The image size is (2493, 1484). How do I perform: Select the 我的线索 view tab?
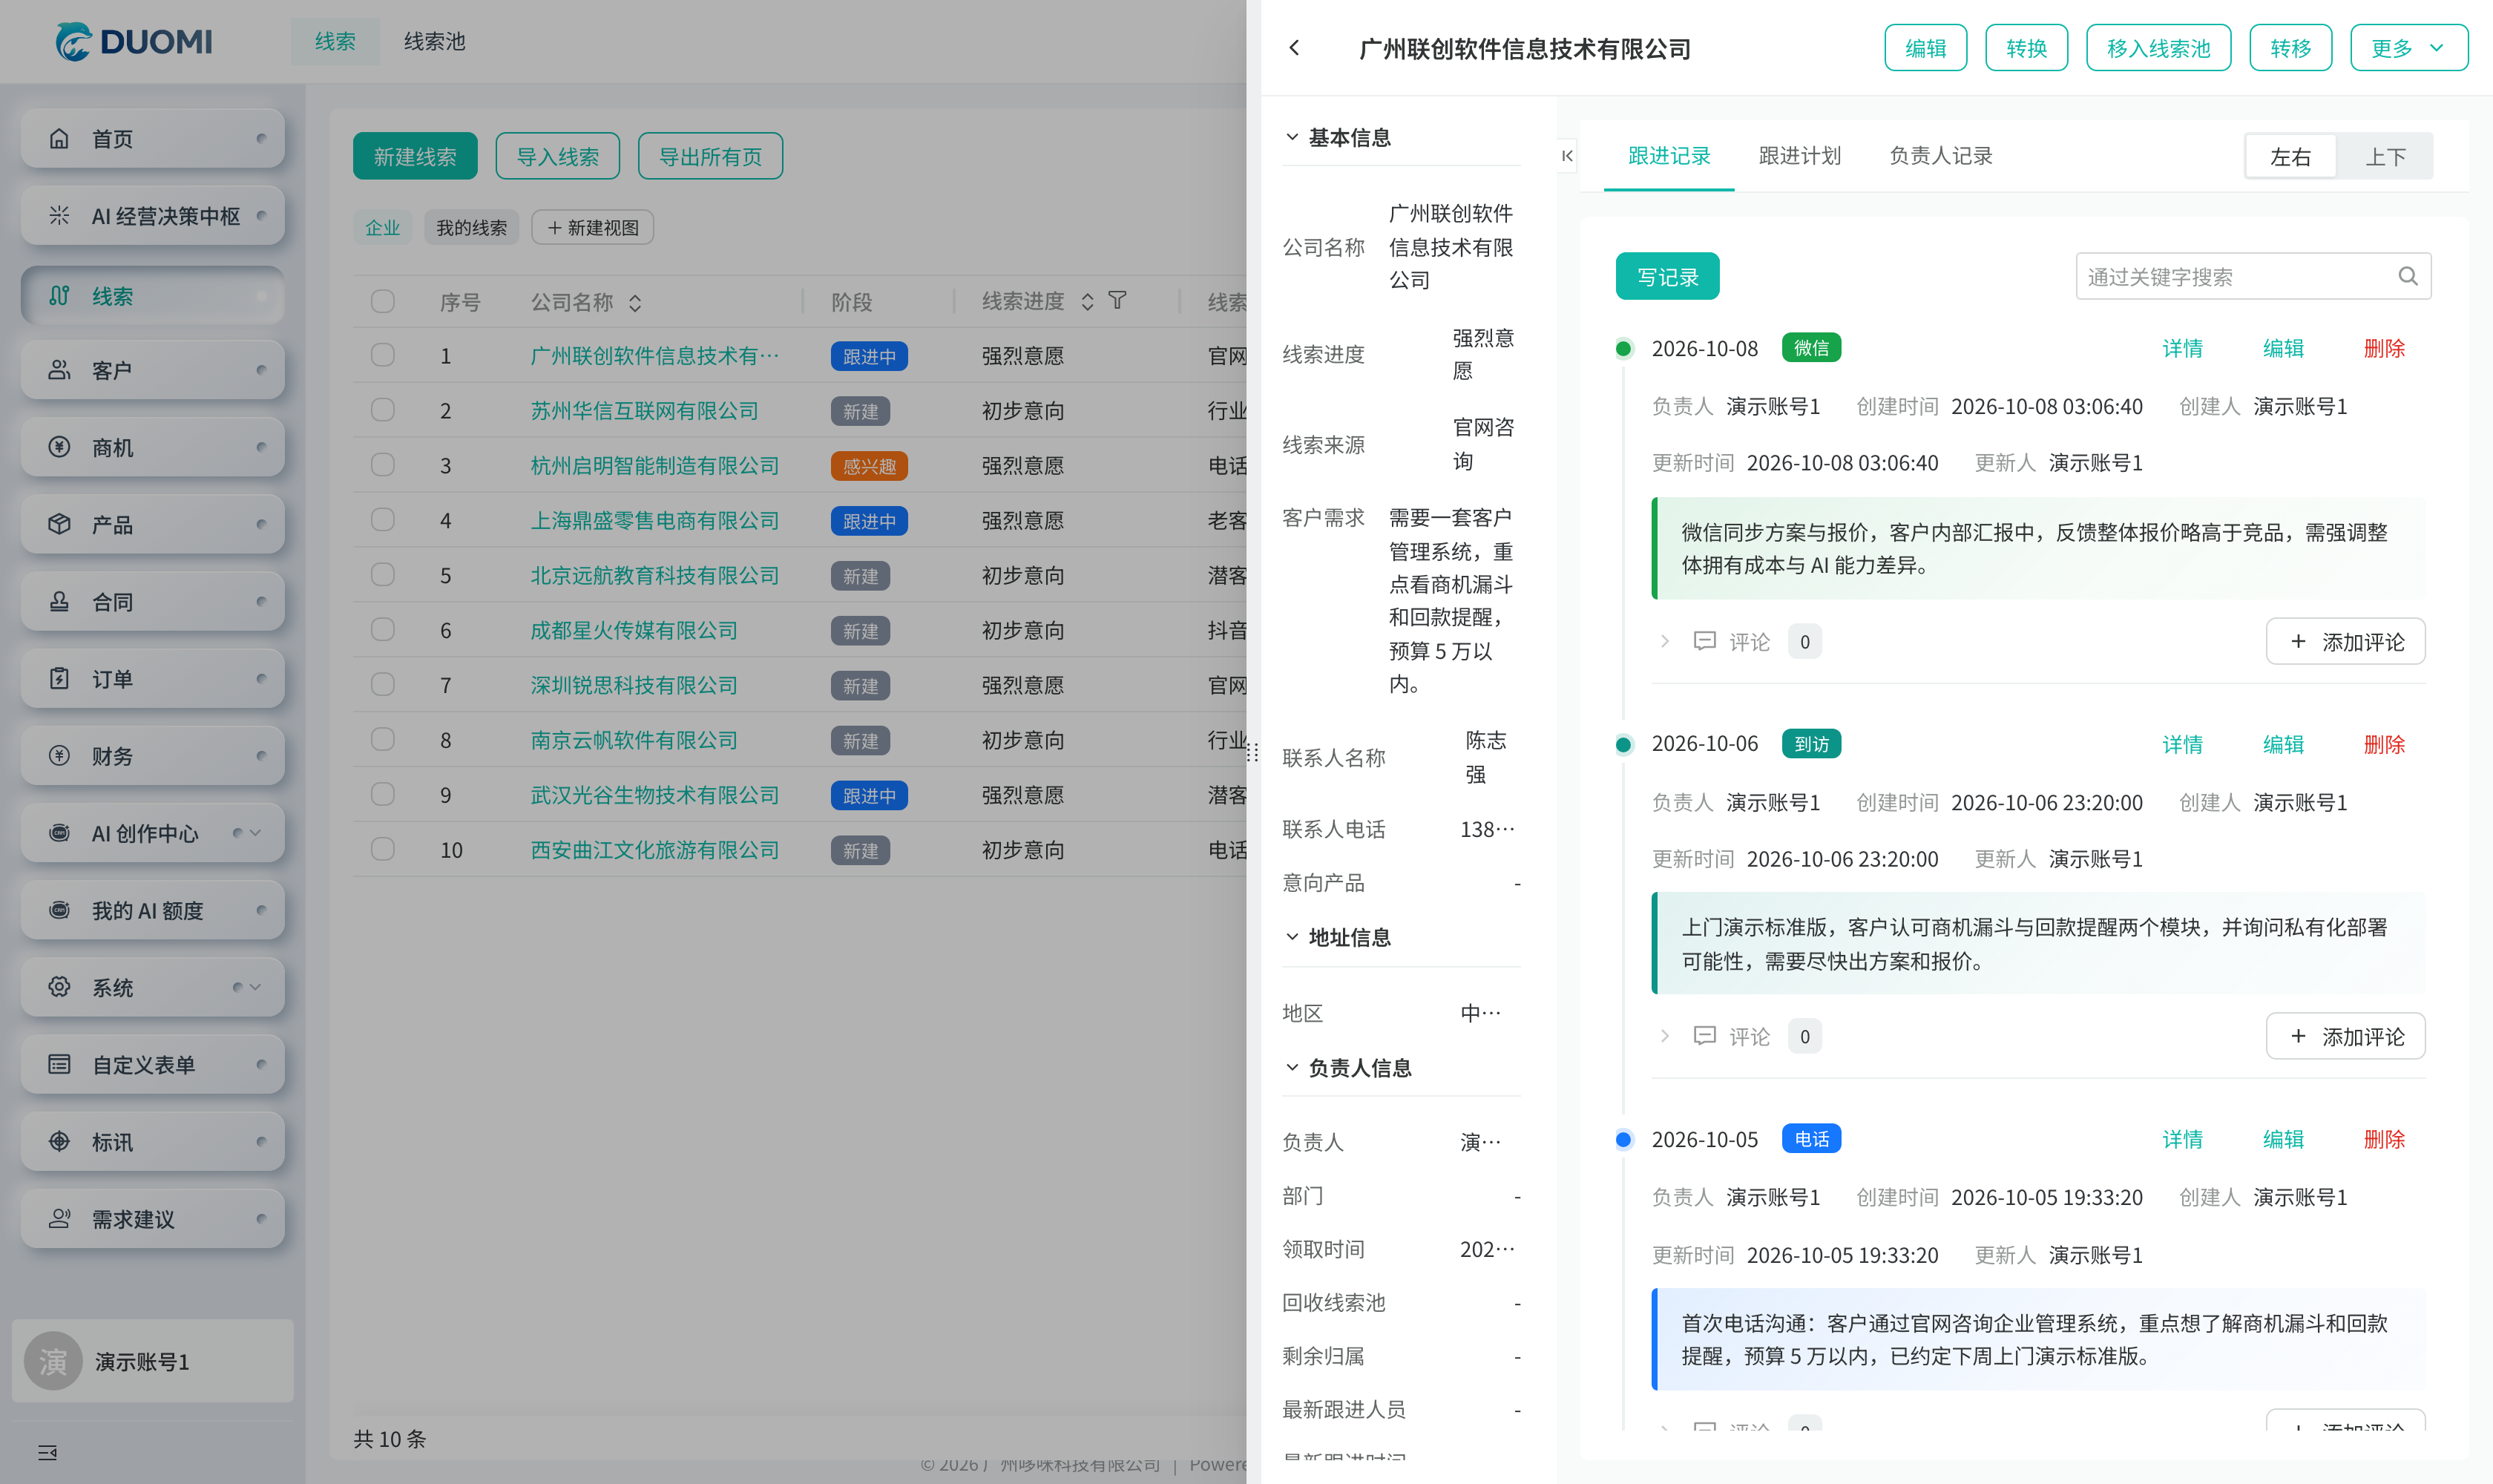[472, 228]
